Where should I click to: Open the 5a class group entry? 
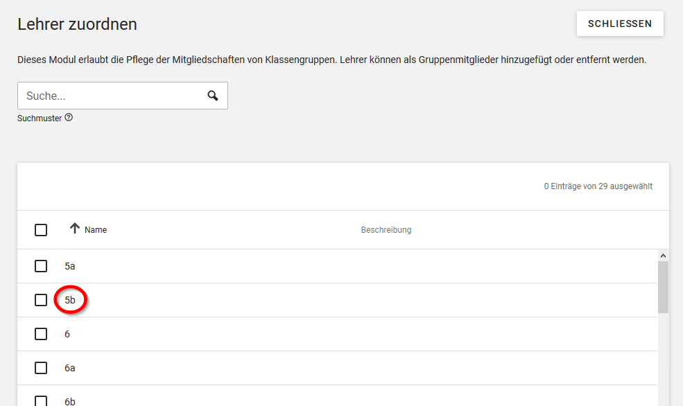pyautogui.click(x=70, y=266)
